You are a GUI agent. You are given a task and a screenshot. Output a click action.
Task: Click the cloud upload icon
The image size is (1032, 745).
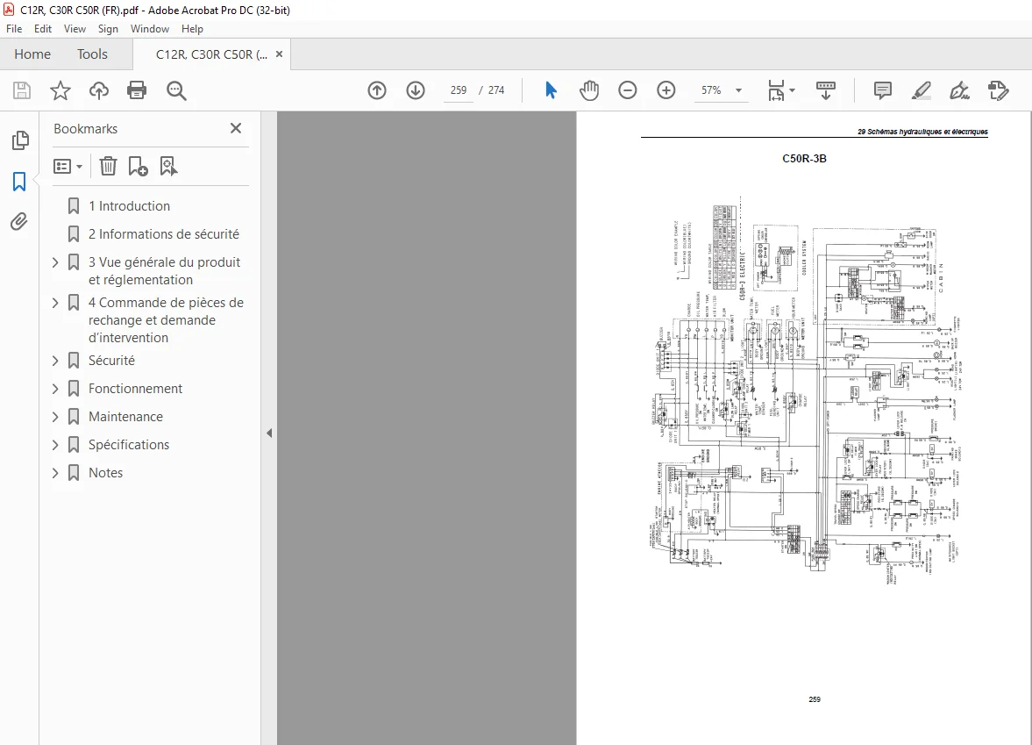[99, 90]
